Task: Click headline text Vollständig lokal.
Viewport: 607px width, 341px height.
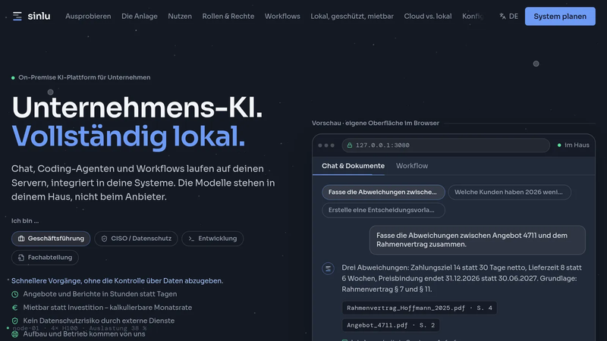Action: pyautogui.click(x=128, y=136)
